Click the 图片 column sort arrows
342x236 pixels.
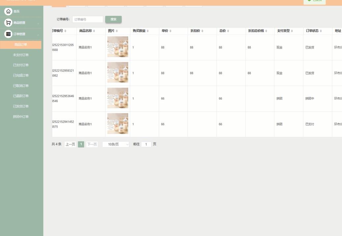coord(117,31)
